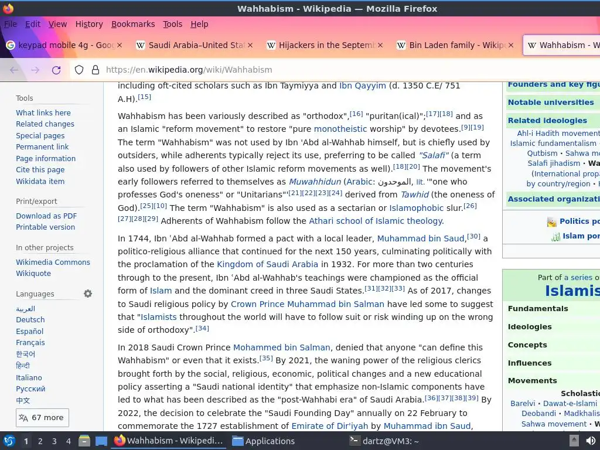The height and width of the screenshot is (450, 600).
Task: Open the Ibn Qayyim link
Action: 362,86
